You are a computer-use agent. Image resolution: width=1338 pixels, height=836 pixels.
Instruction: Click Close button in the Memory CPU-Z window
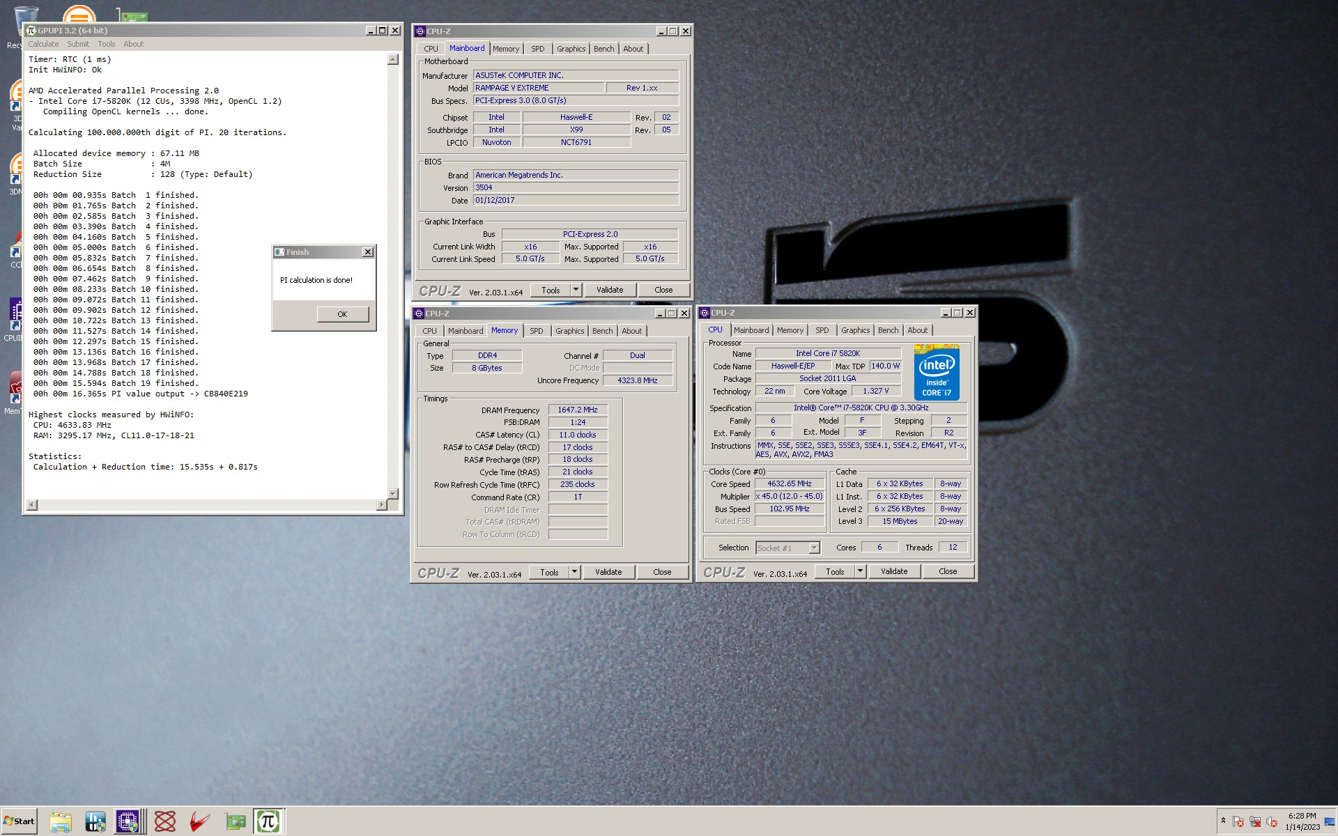point(662,572)
